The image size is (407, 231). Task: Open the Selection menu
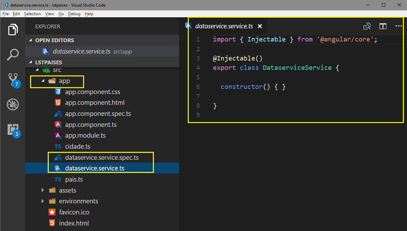[x=32, y=14]
